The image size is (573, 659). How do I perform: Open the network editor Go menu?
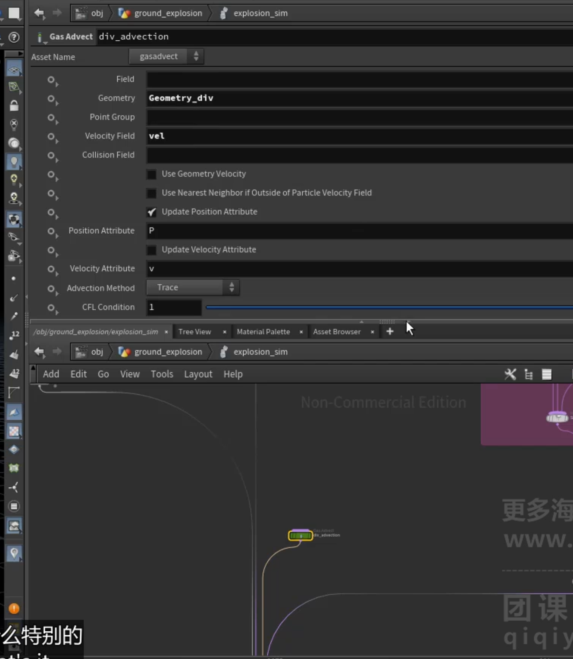click(103, 374)
